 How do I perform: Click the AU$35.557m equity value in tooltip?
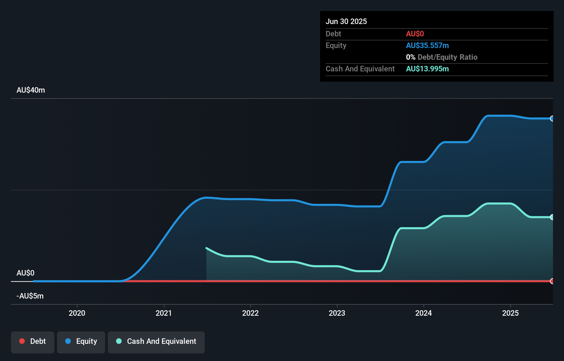[x=427, y=45]
